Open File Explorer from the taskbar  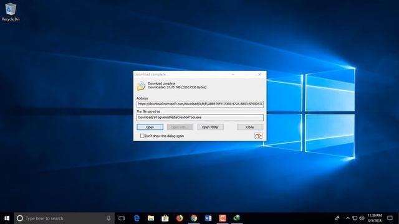pyautogui.click(x=151, y=218)
